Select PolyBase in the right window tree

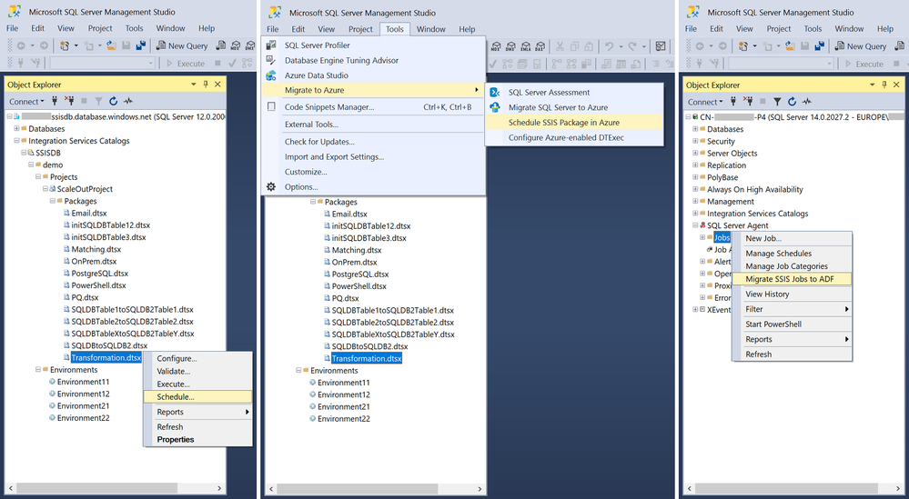tap(722, 177)
